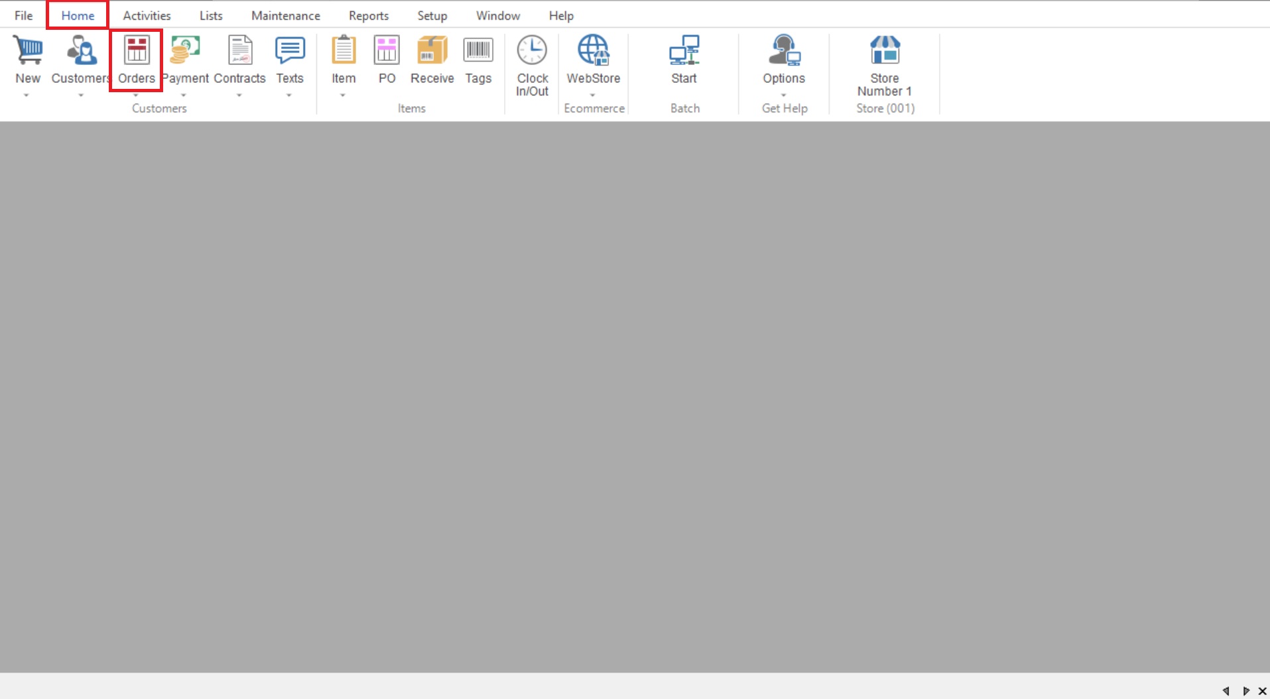
Task: Click the left arrow tab scroll button
Action: 1226,691
